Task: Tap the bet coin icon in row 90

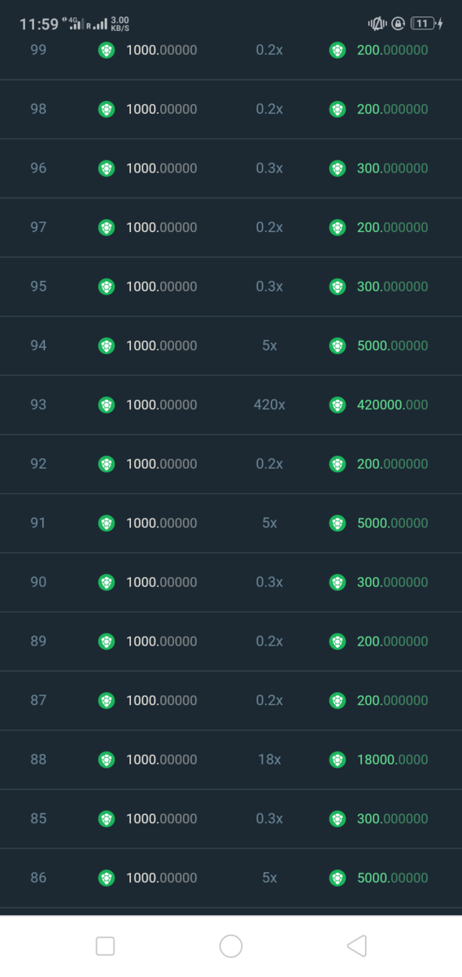Action: coord(107,582)
